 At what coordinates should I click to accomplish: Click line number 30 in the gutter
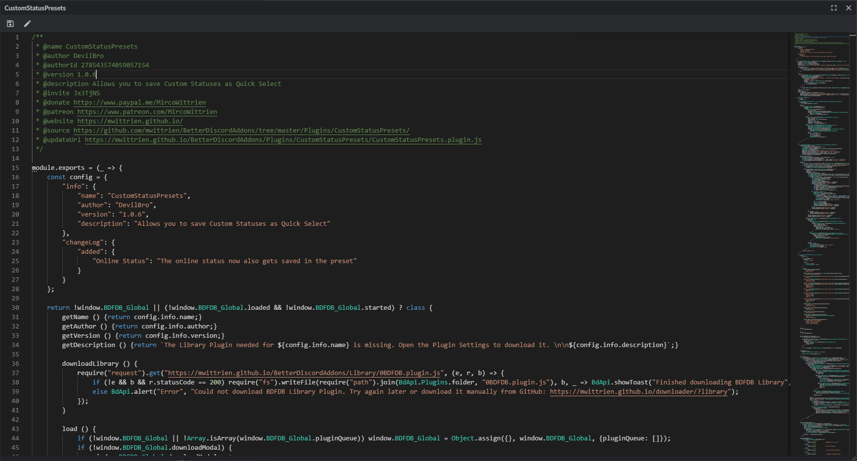pyautogui.click(x=15, y=308)
